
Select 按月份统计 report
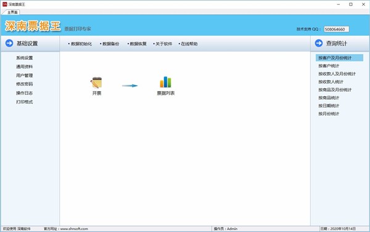(x=329, y=114)
